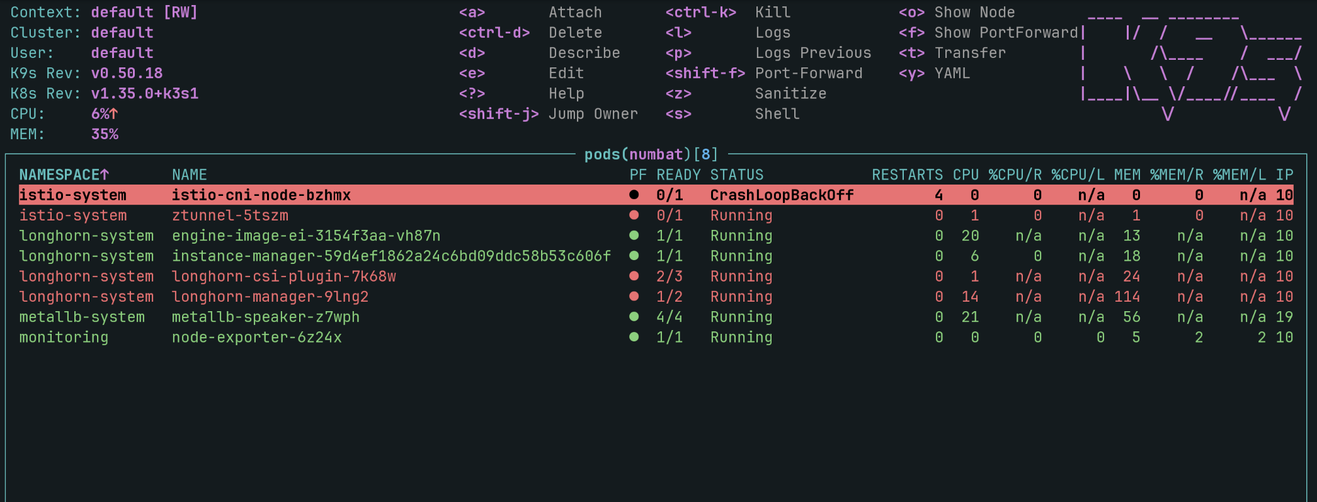Click the %MEM/L column header
The image size is (1317, 502).
[x=1240, y=174]
